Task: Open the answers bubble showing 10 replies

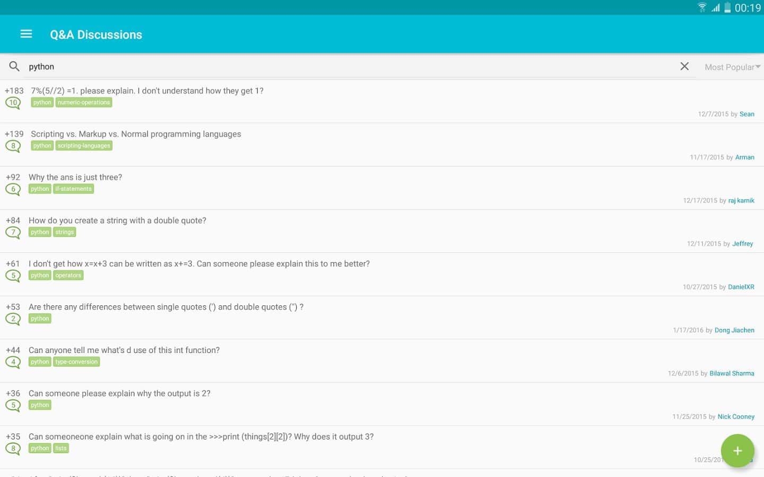Action: click(x=13, y=103)
